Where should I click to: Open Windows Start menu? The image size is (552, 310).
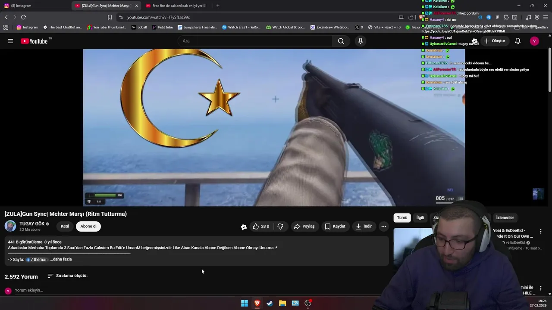[x=245, y=303]
